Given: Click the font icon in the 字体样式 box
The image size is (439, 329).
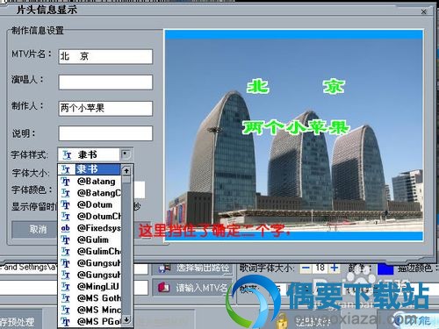Looking at the screenshot, I should pos(67,154).
